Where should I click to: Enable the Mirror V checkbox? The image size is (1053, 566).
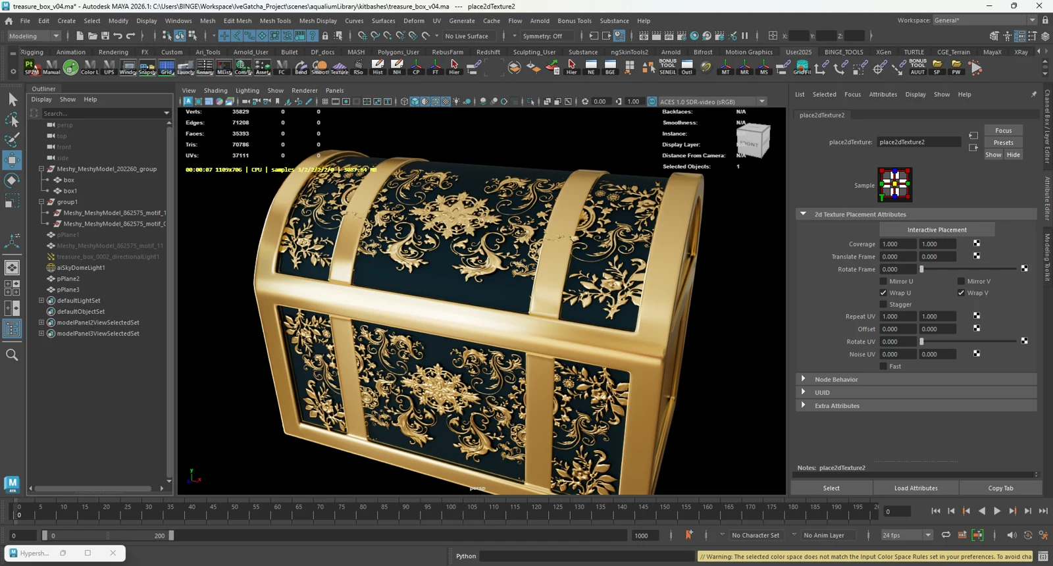(x=961, y=281)
